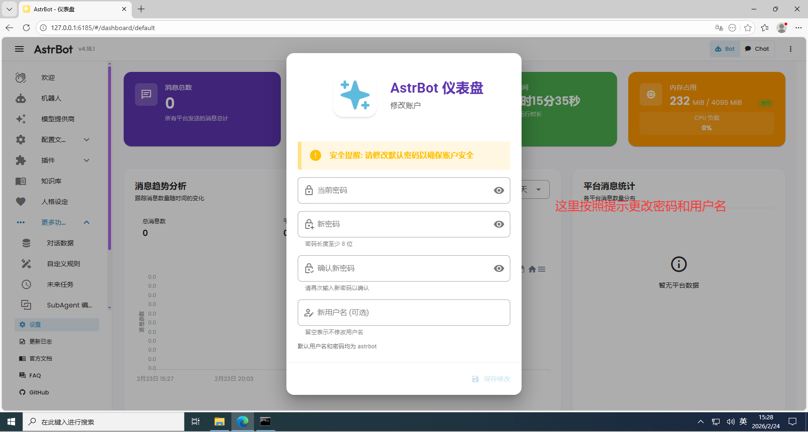The height and width of the screenshot is (432, 808).
Task: Click the AstrBot logo text
Action: pyautogui.click(x=53, y=49)
